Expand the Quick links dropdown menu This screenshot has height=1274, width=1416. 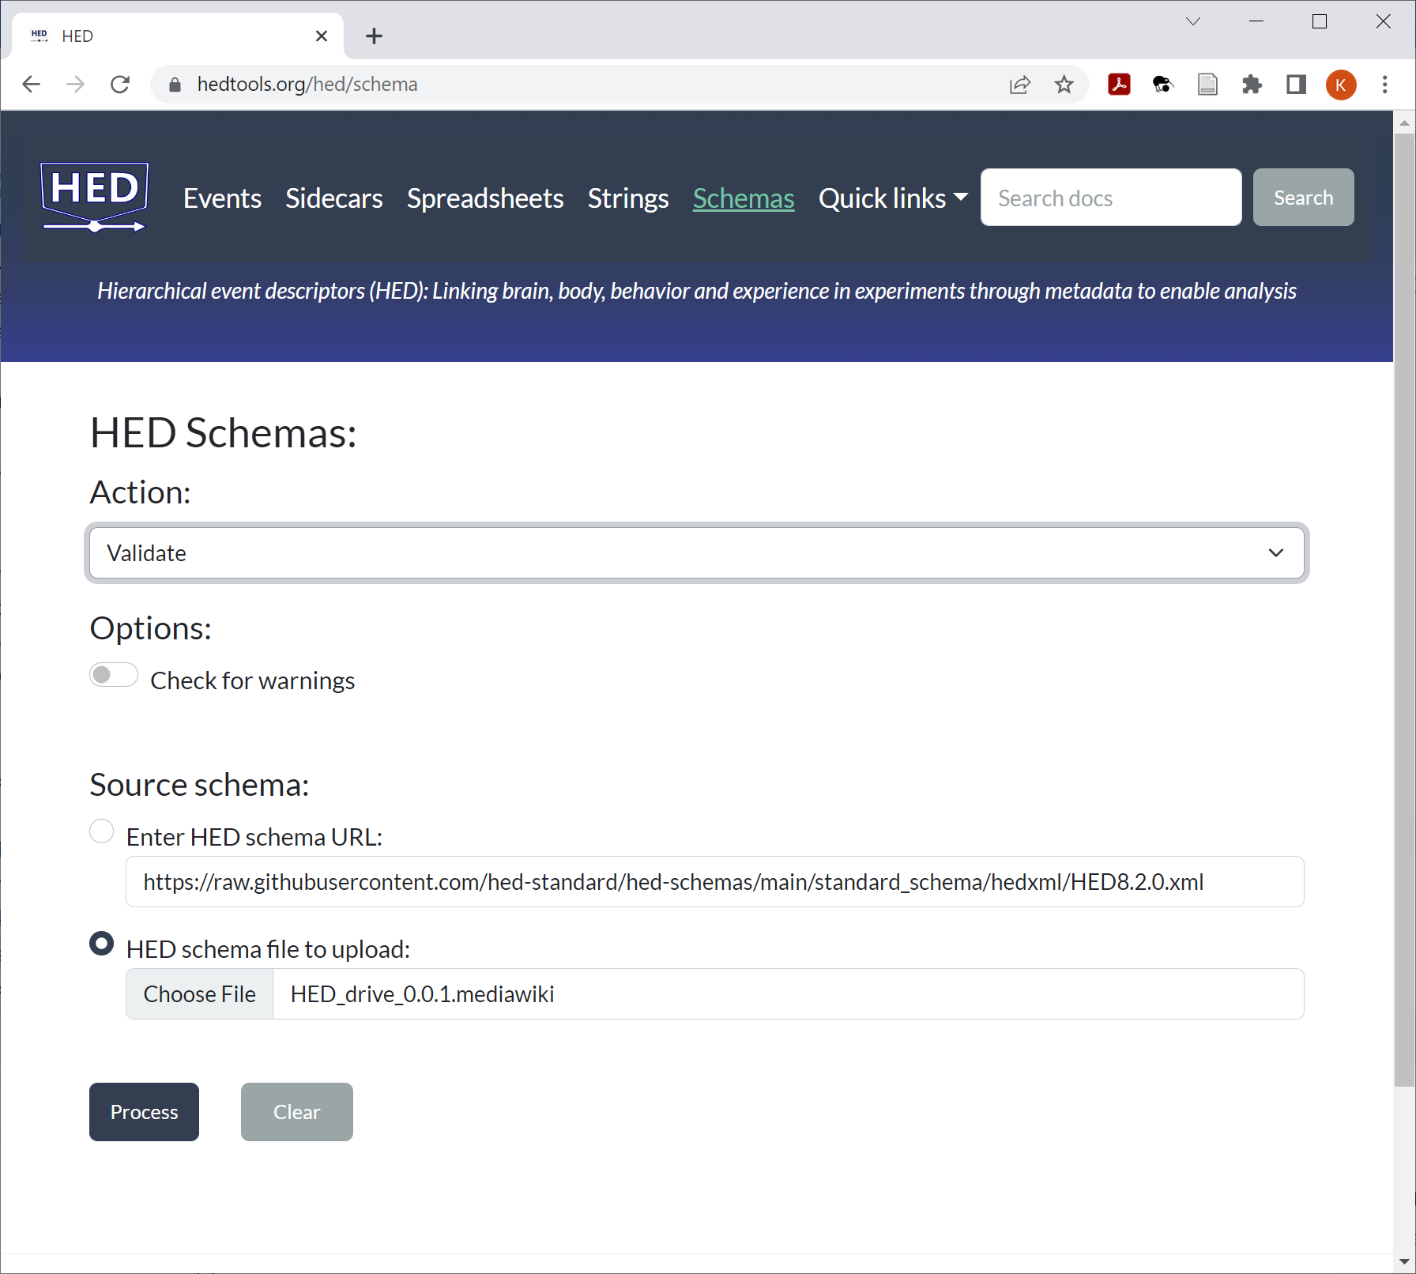click(x=893, y=198)
